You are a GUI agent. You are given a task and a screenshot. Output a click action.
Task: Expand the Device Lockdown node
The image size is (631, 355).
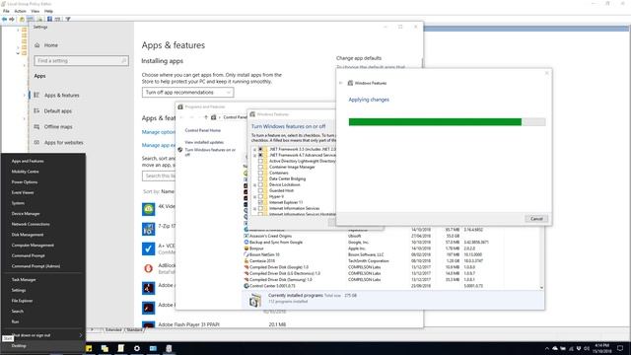254,184
